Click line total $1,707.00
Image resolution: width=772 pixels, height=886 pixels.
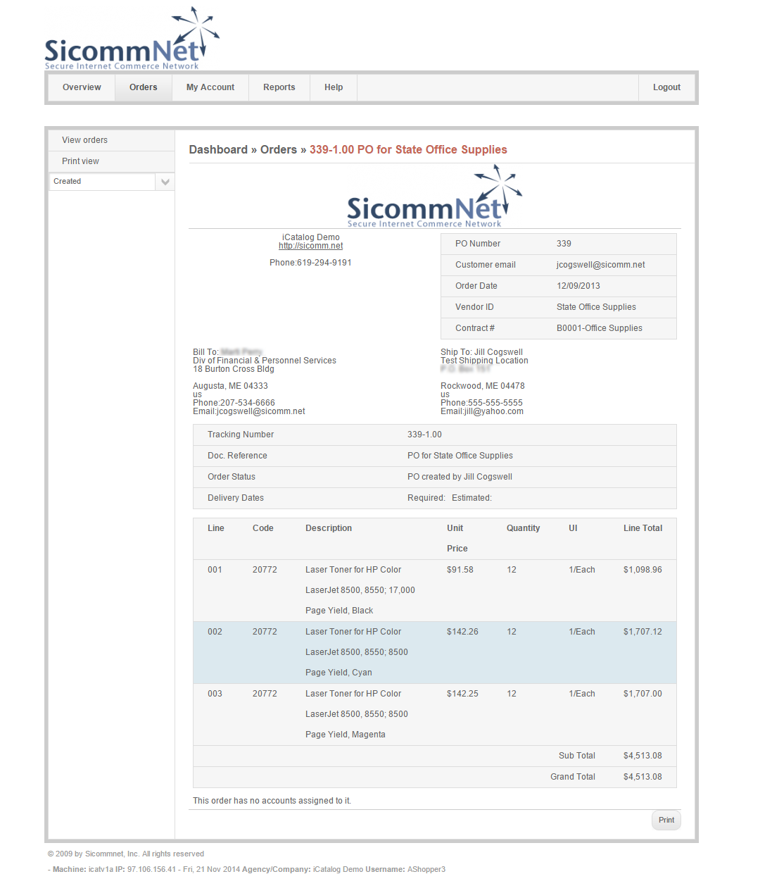643,694
